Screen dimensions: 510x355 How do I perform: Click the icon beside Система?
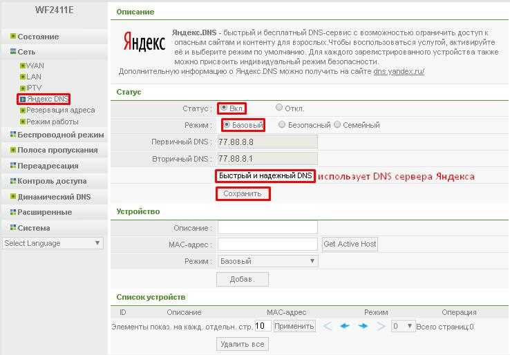point(13,227)
